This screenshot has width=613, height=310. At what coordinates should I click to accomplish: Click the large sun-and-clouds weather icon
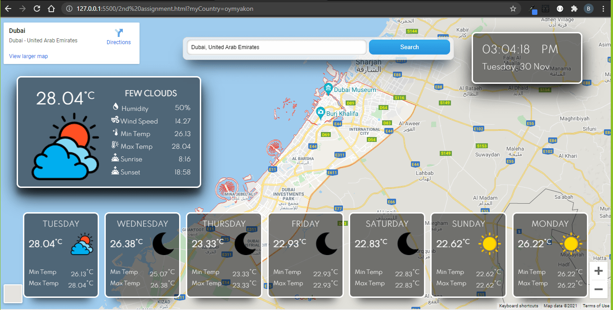pyautogui.click(x=65, y=146)
